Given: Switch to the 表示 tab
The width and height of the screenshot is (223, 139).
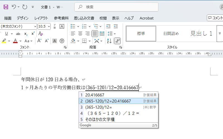Looking at the screenshot, I should point(115,18).
